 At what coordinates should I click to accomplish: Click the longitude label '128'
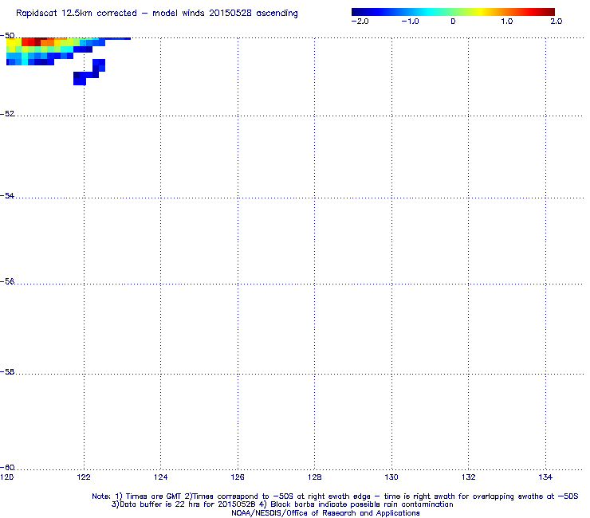click(x=315, y=477)
